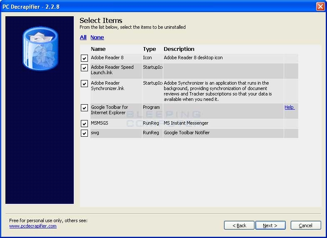Uncheck the MSMSGS checkbox
Image resolution: width=327 pixels, height=238 pixels.
[84, 124]
